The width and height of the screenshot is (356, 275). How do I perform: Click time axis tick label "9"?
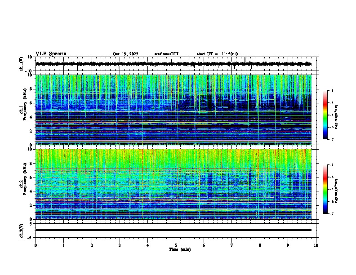288,245
